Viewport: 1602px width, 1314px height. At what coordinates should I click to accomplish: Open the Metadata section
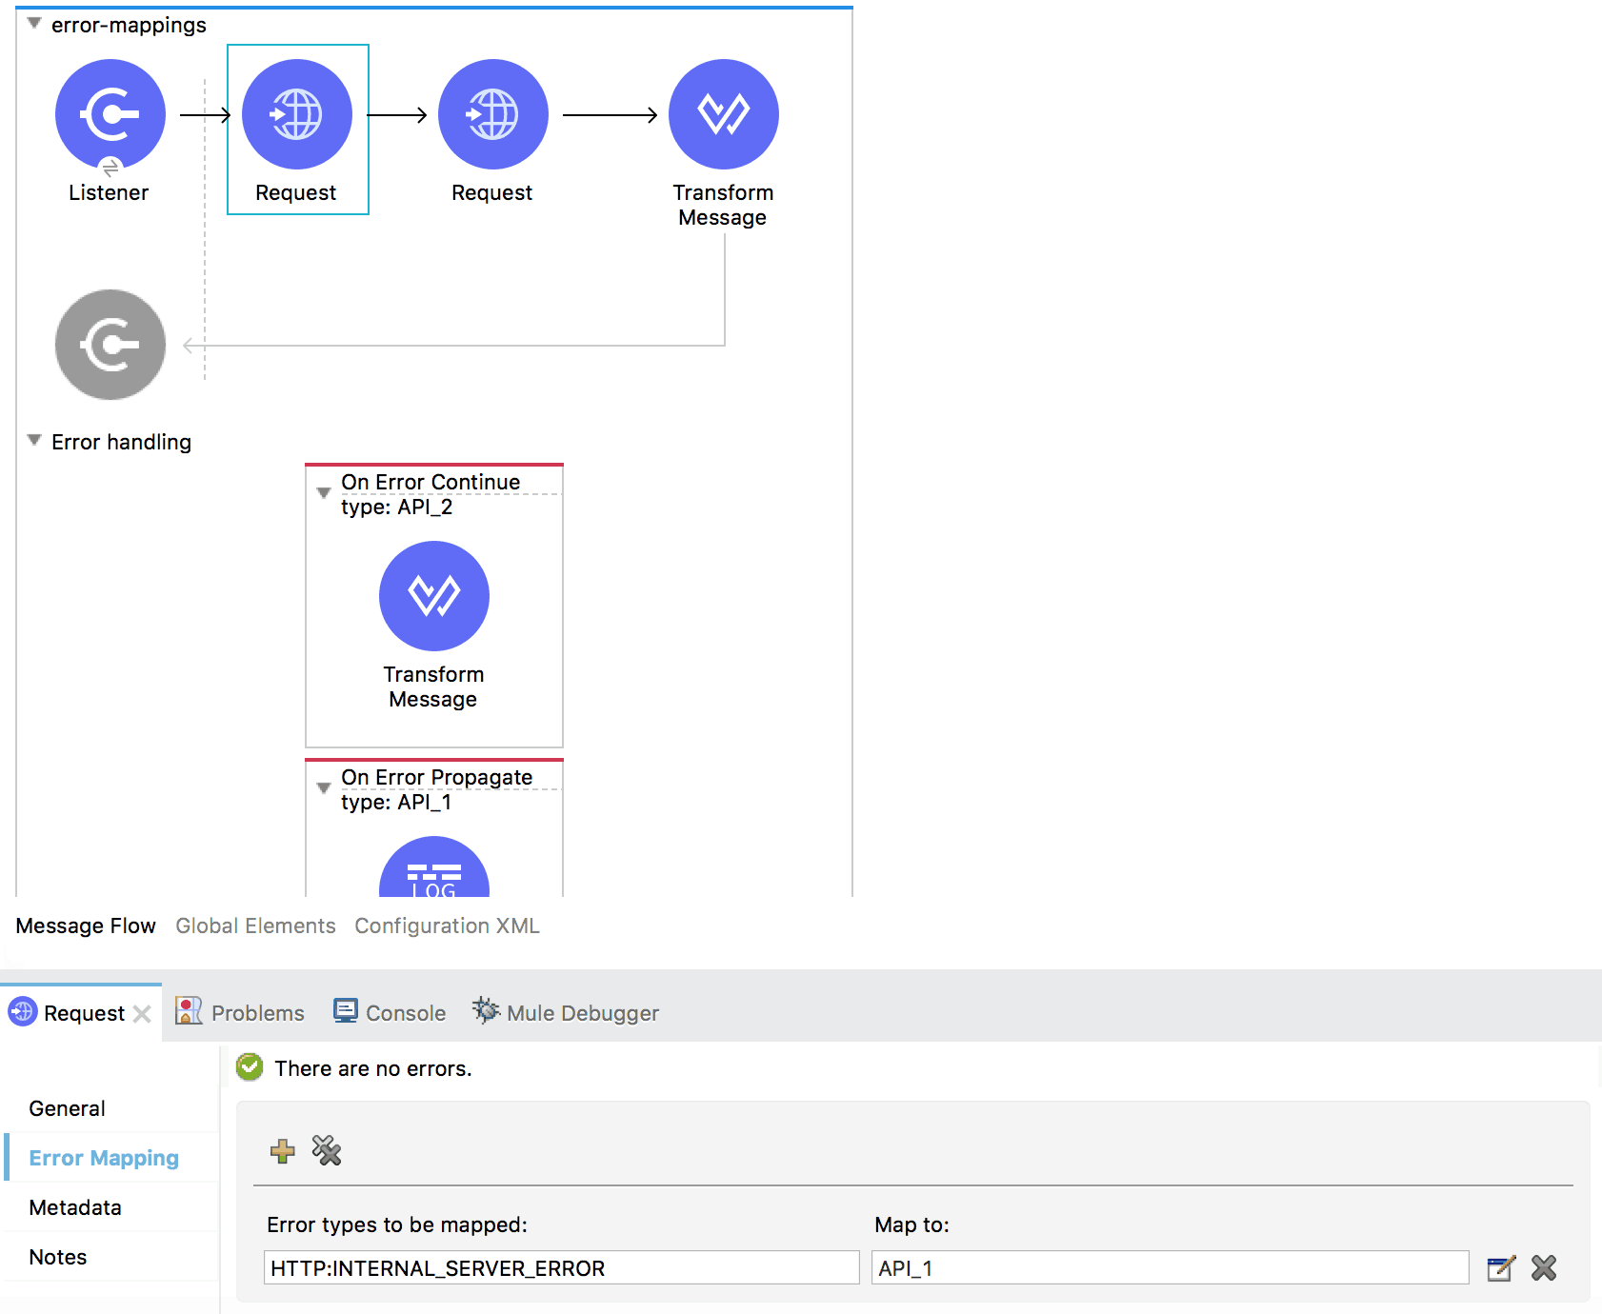point(75,1207)
